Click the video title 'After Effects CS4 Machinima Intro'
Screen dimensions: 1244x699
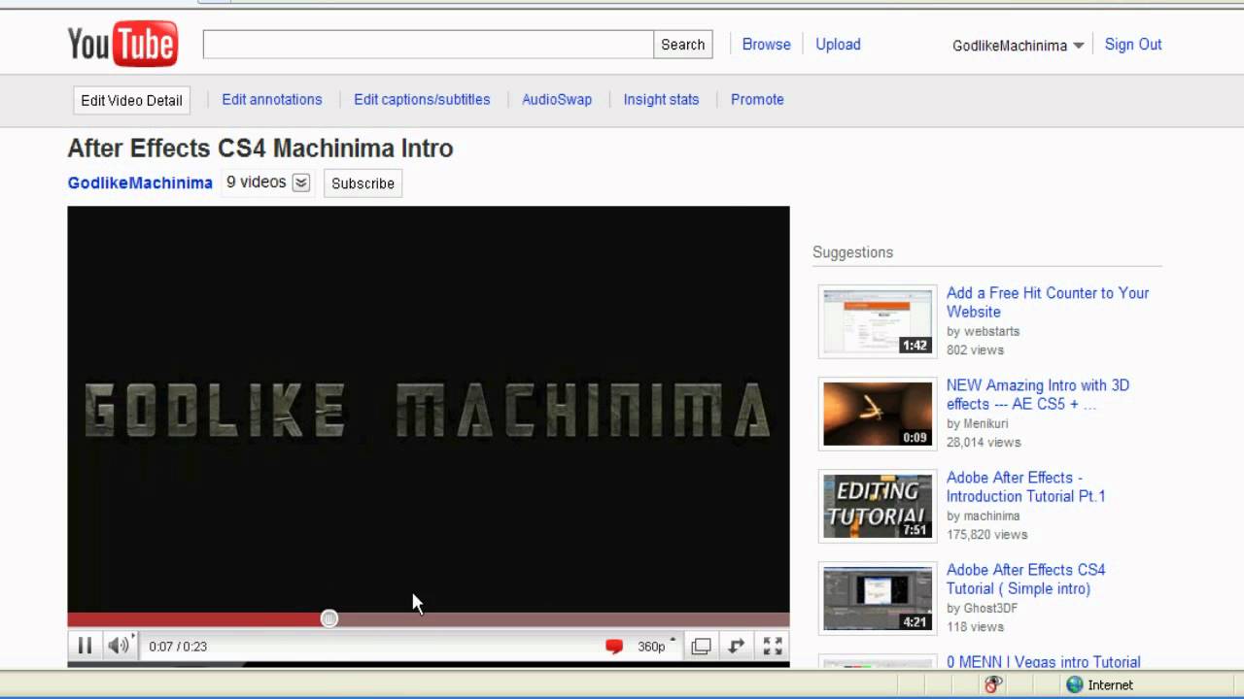[260, 149]
